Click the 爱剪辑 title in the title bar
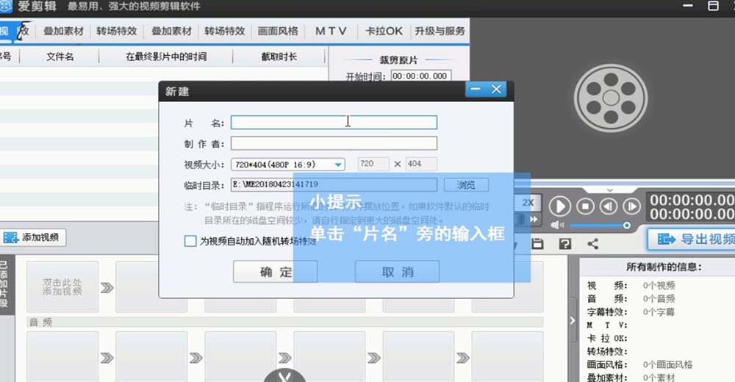This screenshot has height=382, width=735. coord(37,7)
